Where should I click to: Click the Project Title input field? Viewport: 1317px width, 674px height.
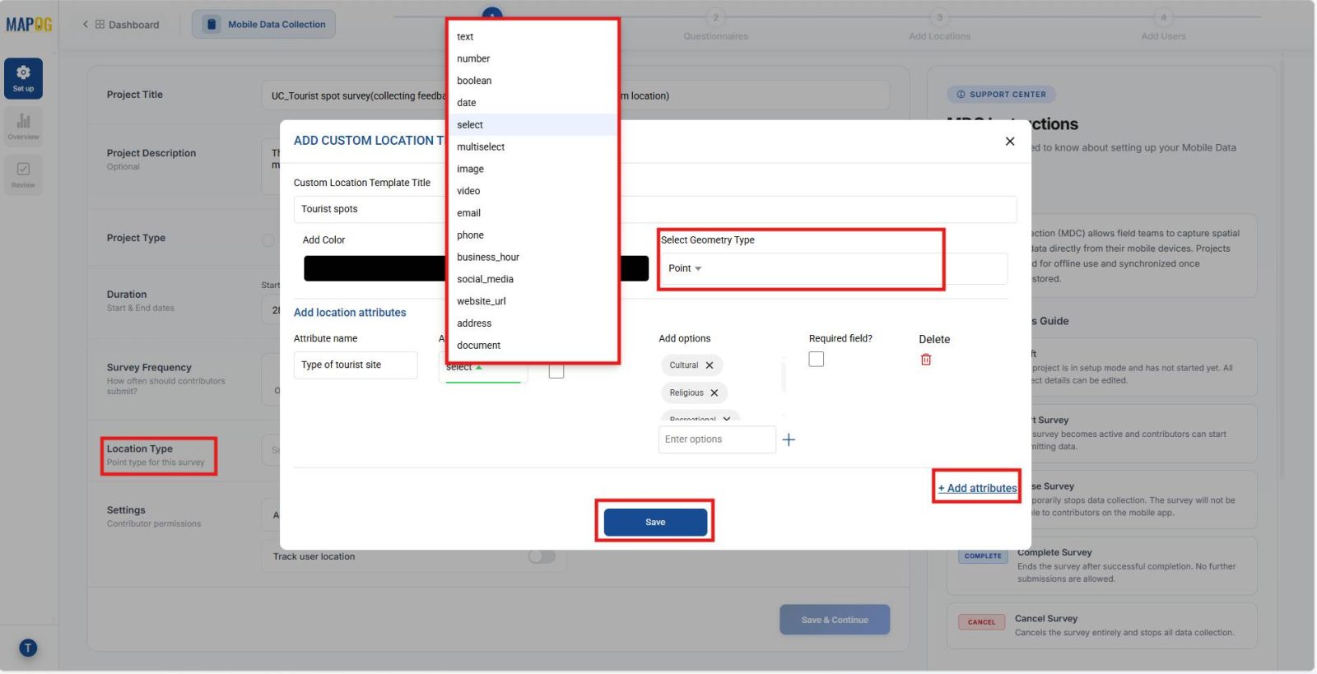point(575,95)
